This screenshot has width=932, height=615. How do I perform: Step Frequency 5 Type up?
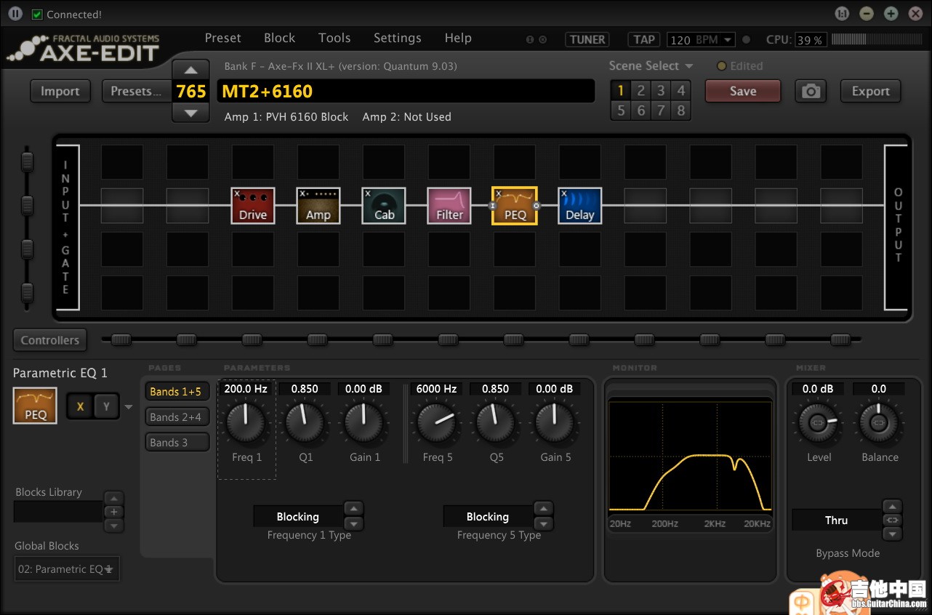coord(543,509)
